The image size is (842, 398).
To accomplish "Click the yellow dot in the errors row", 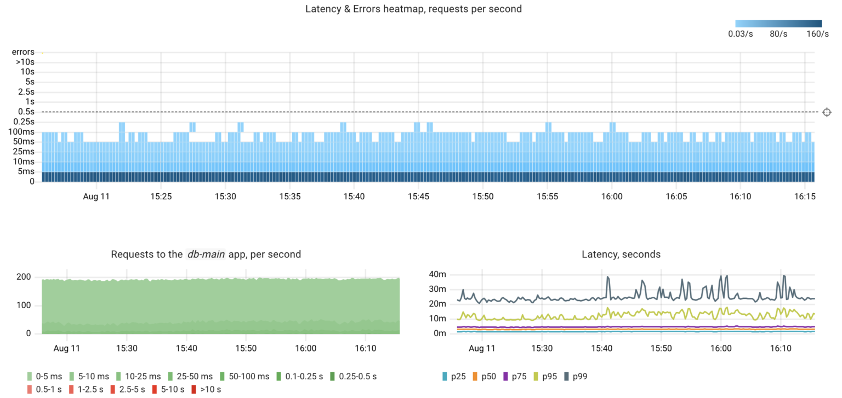I will tap(43, 53).
